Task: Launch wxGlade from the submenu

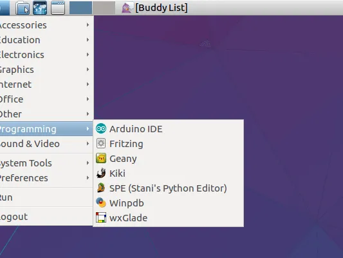Action: point(169,217)
